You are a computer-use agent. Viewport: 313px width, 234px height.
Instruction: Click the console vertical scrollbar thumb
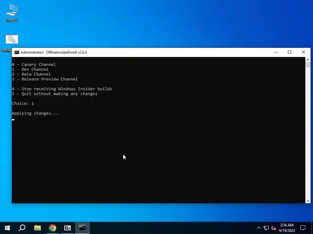[308, 65]
